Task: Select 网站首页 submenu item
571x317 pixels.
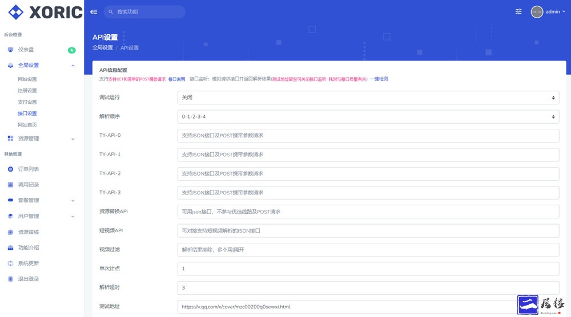Action: [27, 125]
